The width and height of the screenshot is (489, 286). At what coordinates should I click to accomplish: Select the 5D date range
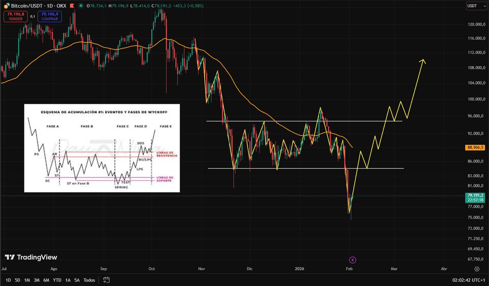(x=18, y=280)
